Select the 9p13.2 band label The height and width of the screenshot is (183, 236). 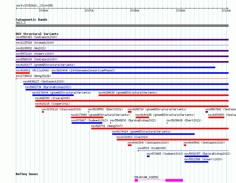[21, 23]
